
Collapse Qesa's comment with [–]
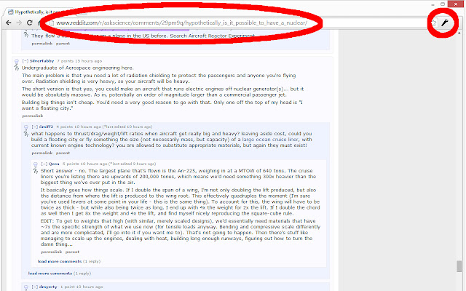point(44,164)
